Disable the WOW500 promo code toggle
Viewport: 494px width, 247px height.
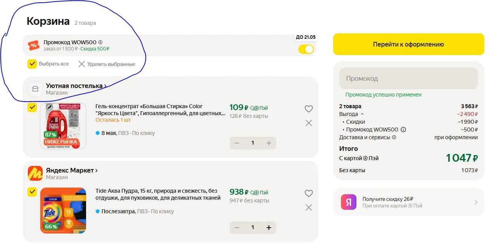[x=306, y=49]
